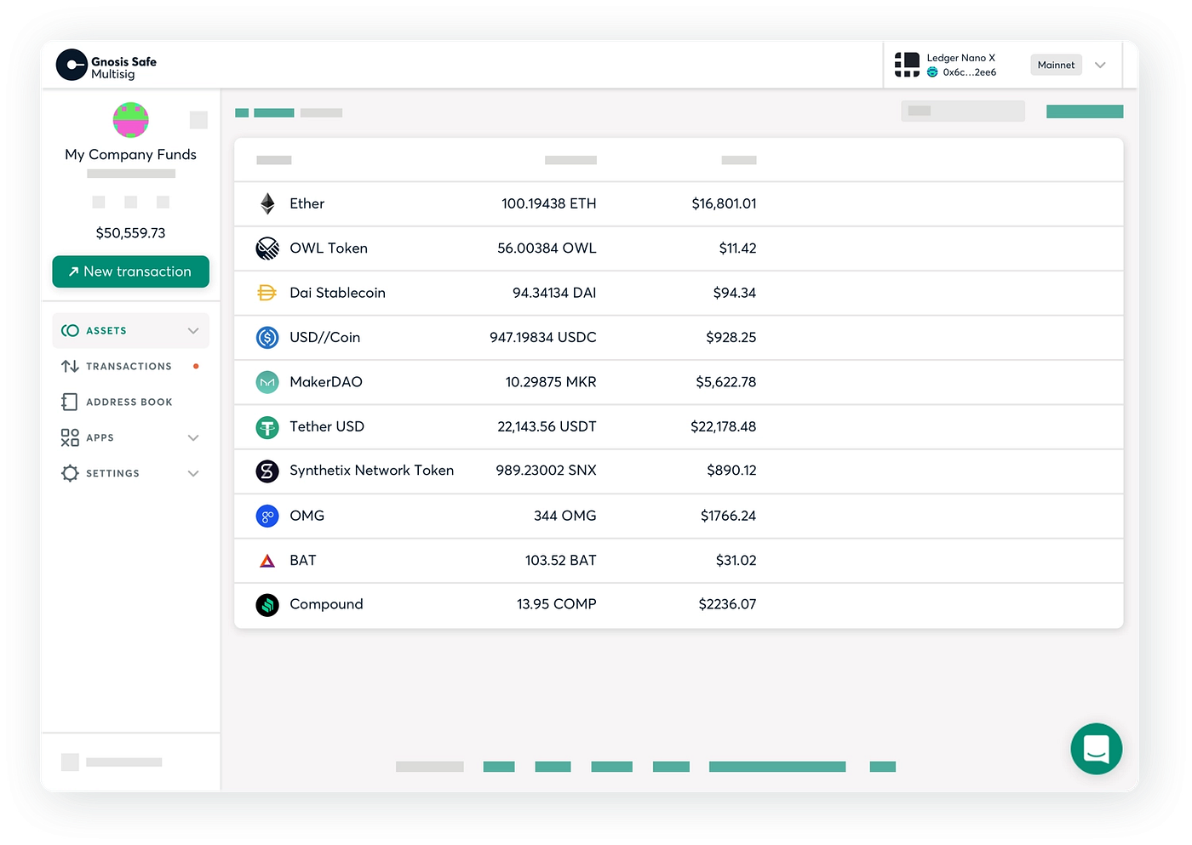Click the Ledger Nano X wallet icon
The width and height of the screenshot is (1192, 845).
point(907,65)
